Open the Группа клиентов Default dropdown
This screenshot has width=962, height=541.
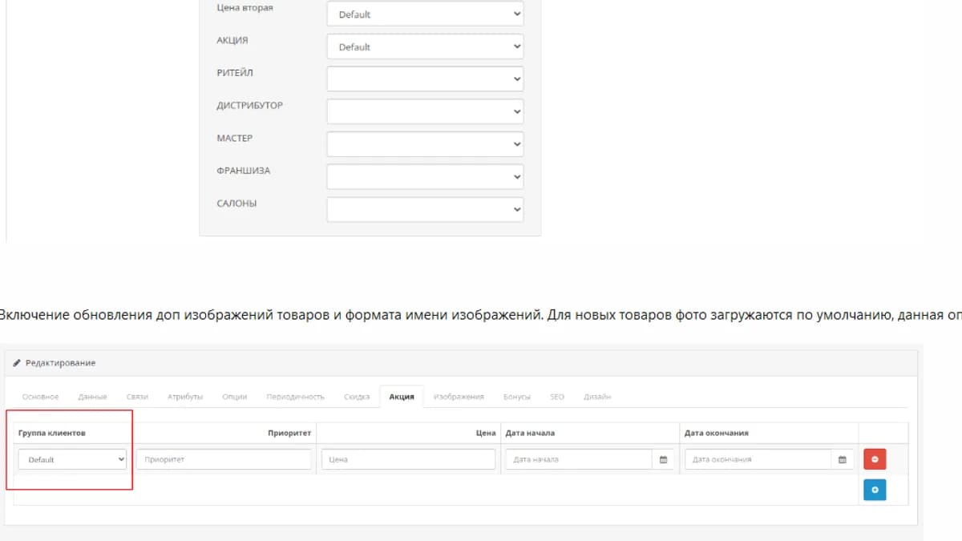[72, 459]
